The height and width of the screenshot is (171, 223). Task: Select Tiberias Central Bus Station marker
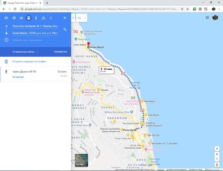pos(122,130)
